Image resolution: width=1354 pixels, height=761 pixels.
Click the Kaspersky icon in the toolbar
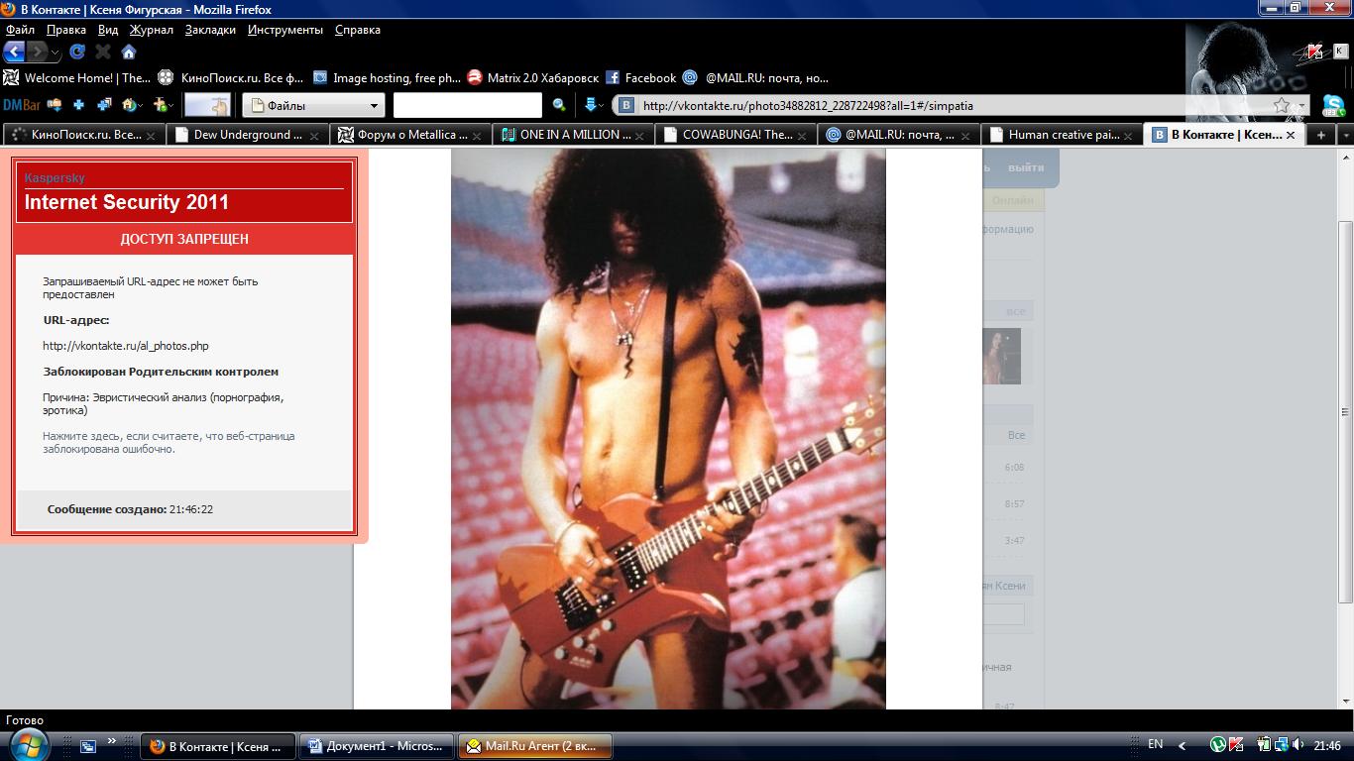[1315, 53]
